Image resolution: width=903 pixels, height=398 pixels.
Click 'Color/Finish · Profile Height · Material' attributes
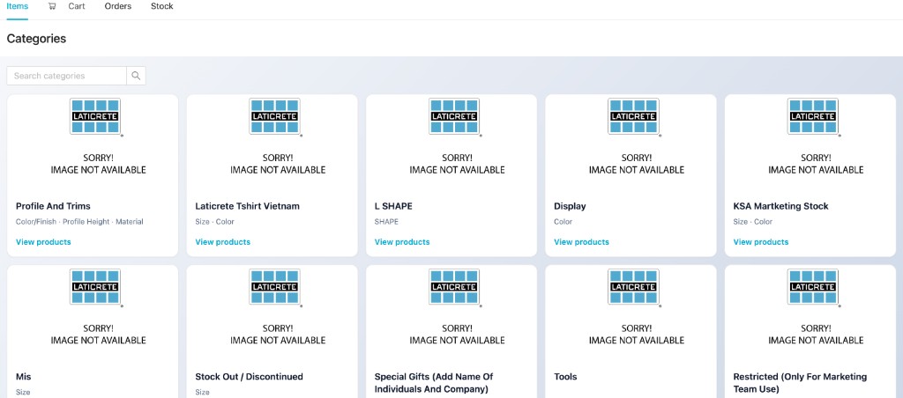pos(79,221)
